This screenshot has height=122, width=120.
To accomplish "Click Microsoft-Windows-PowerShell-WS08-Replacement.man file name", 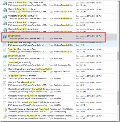I will click(x=34, y=102).
